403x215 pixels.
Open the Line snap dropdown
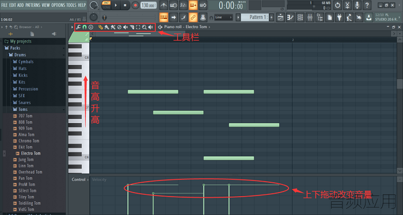223,17
